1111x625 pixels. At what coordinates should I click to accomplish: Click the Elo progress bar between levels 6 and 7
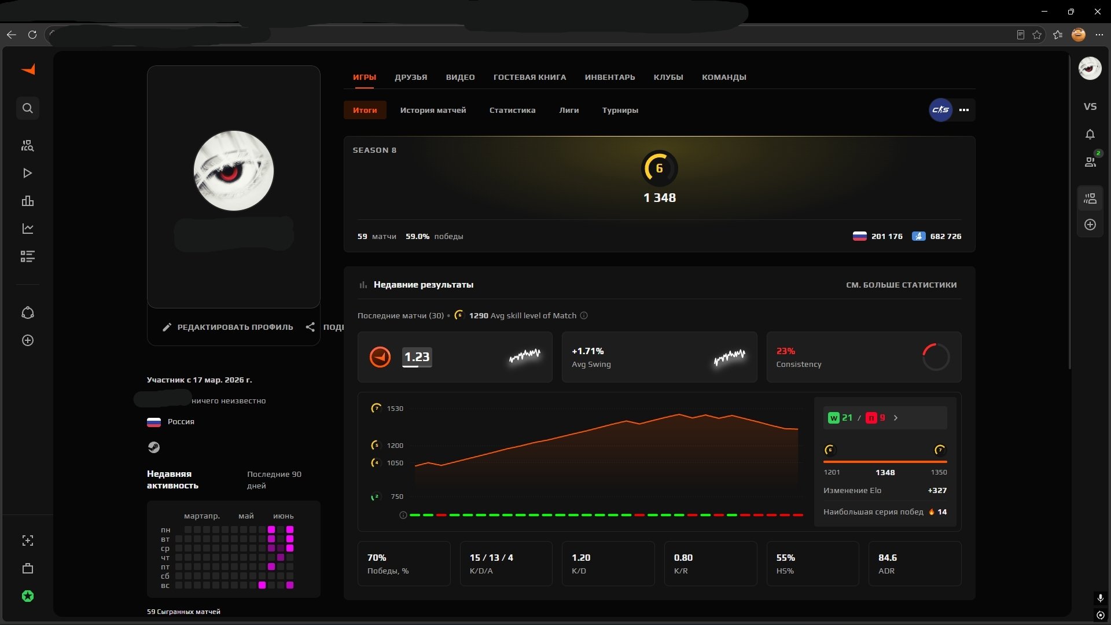885,462
